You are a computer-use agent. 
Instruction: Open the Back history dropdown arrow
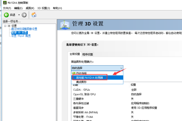(x=19, y=15)
